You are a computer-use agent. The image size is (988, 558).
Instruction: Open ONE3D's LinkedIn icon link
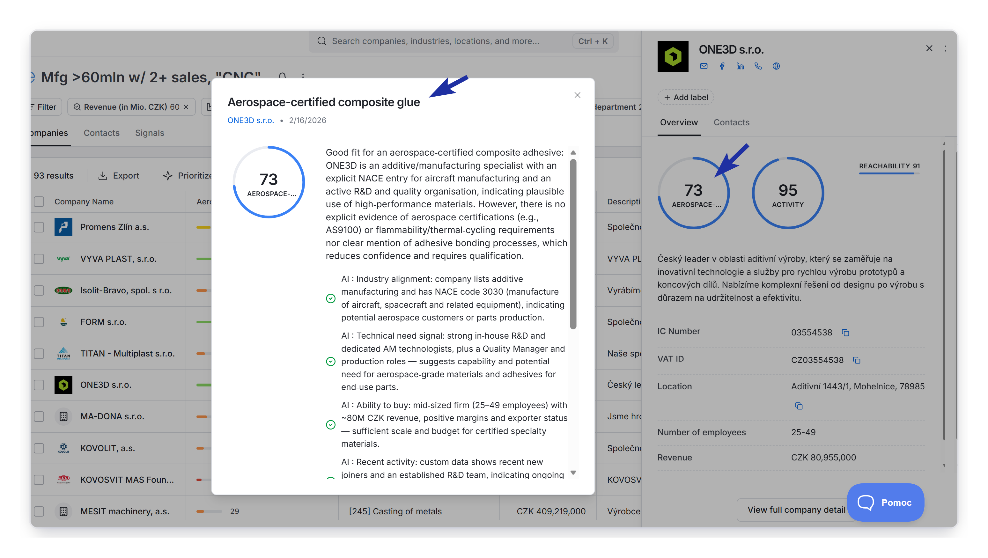[x=740, y=66]
